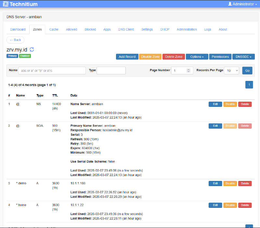This screenshot has height=228, width=260.
Task: Delete the zrv.my.id zone
Action: [174, 57]
